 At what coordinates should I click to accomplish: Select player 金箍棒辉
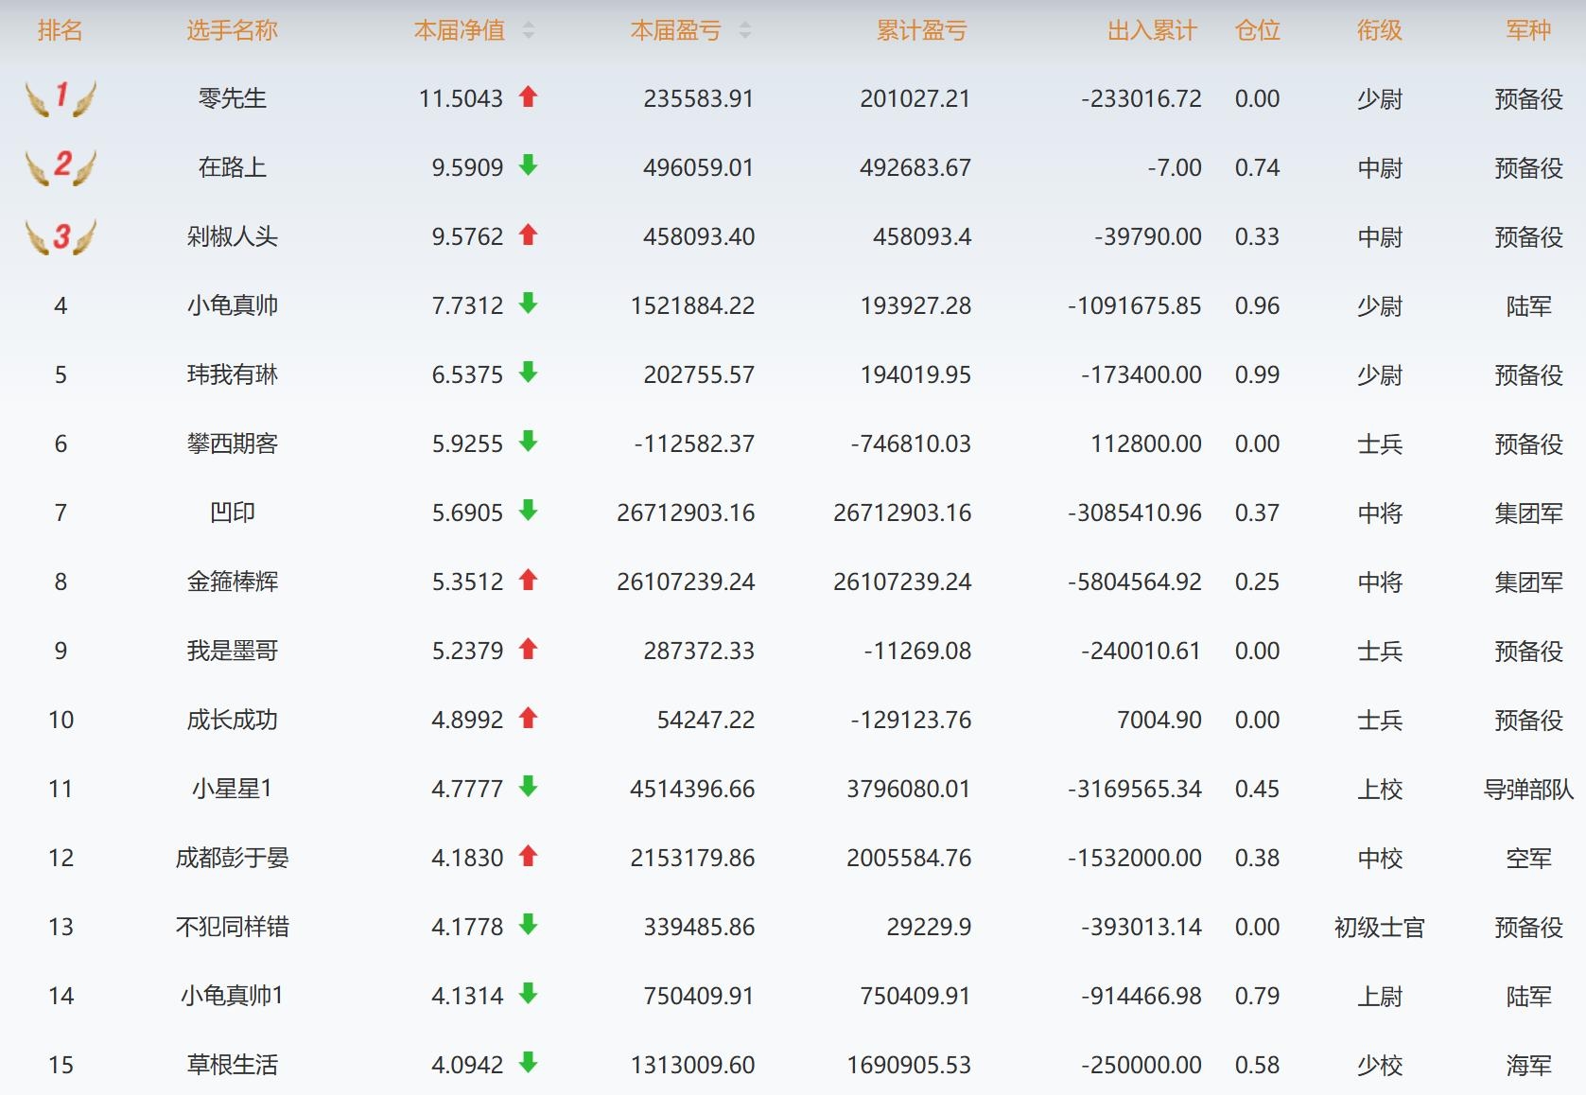[232, 582]
